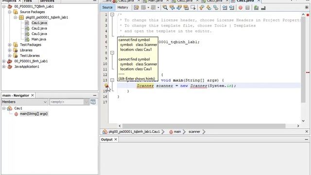Select Main.java in project tree

click(39, 39)
